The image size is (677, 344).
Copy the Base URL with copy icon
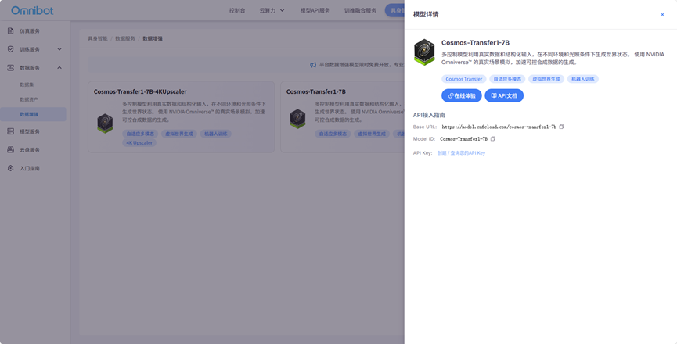point(561,127)
